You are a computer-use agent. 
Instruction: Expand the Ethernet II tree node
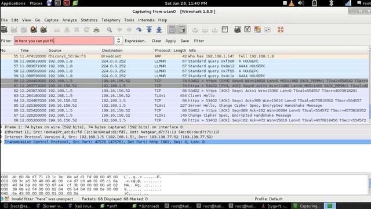pyautogui.click(x=2, y=132)
